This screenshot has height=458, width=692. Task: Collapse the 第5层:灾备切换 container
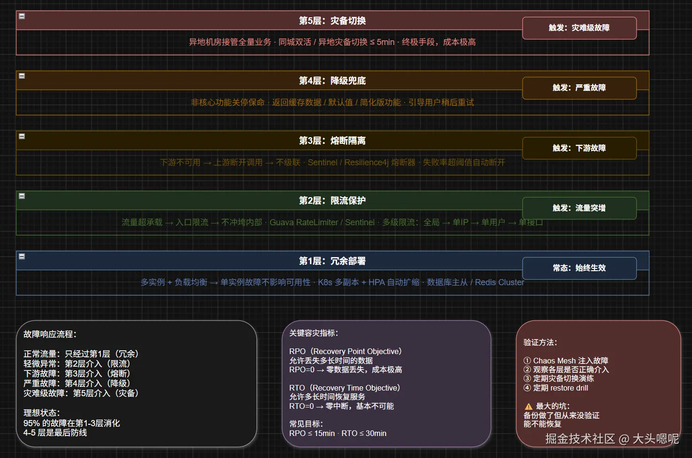click(22, 16)
